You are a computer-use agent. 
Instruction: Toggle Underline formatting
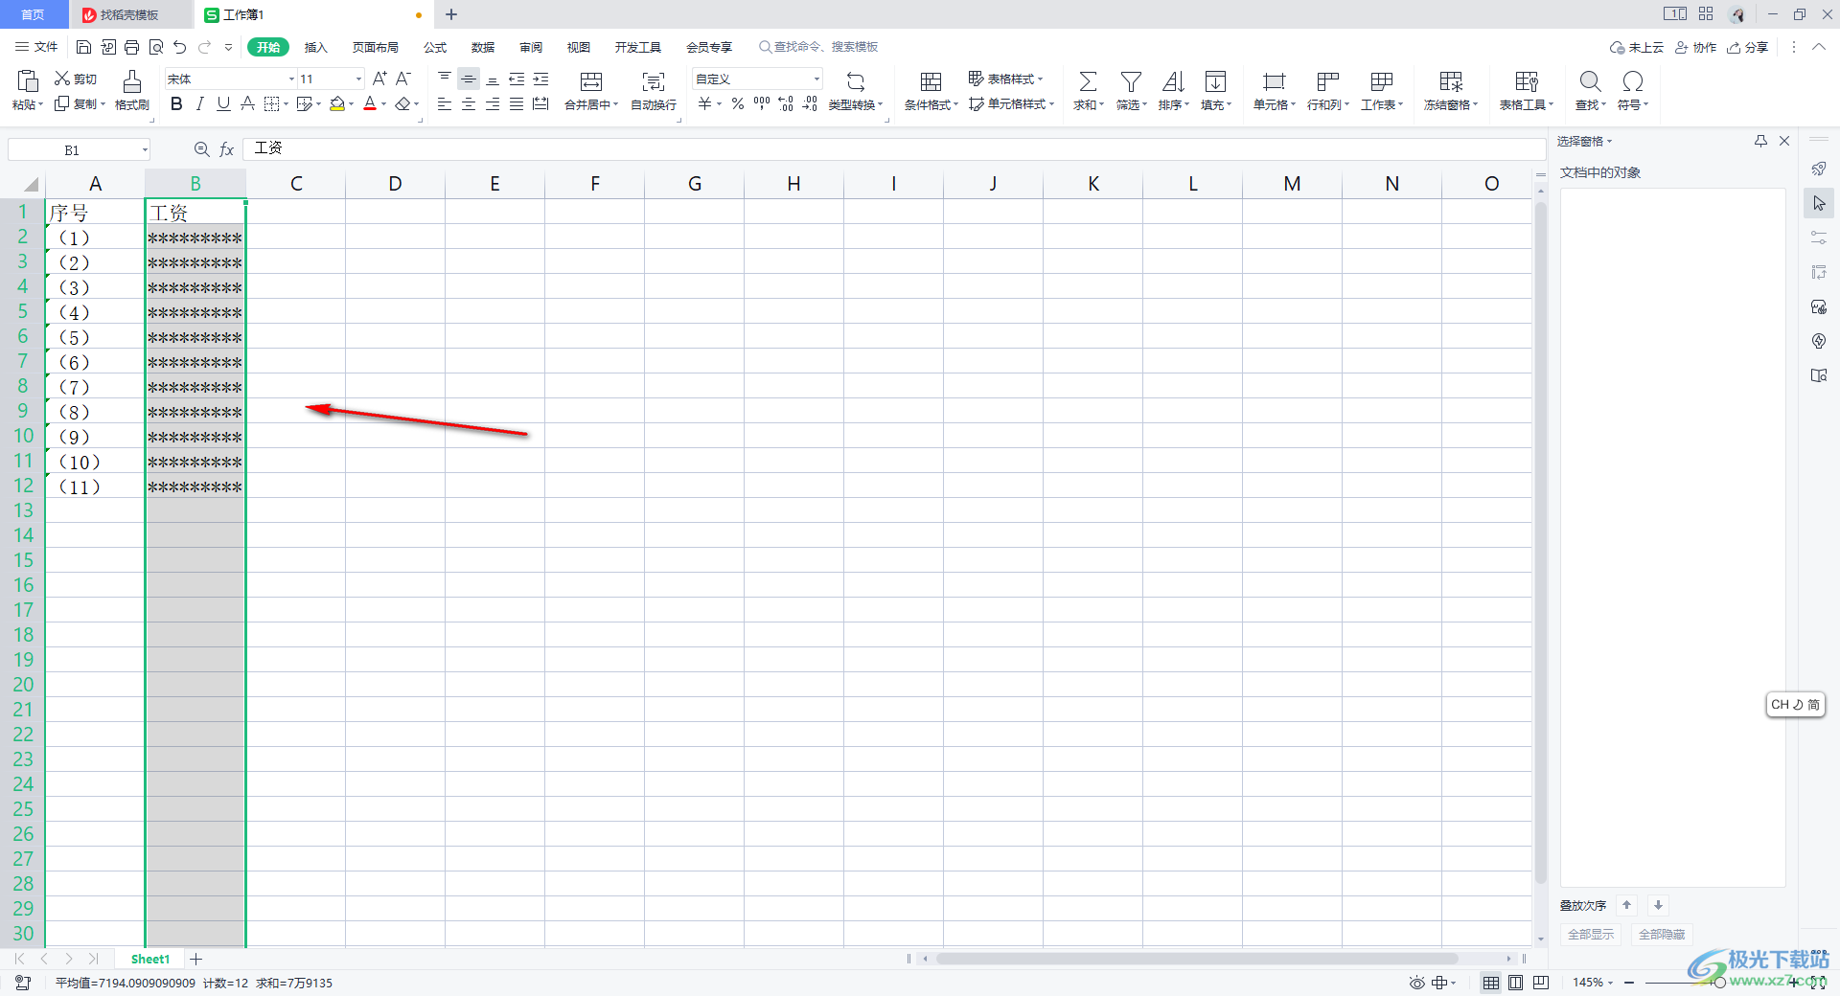pyautogui.click(x=223, y=103)
